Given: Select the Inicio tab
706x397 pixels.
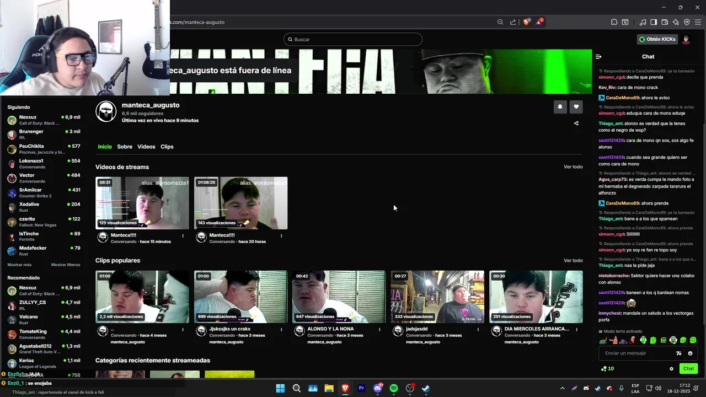Looking at the screenshot, I should (x=105, y=147).
